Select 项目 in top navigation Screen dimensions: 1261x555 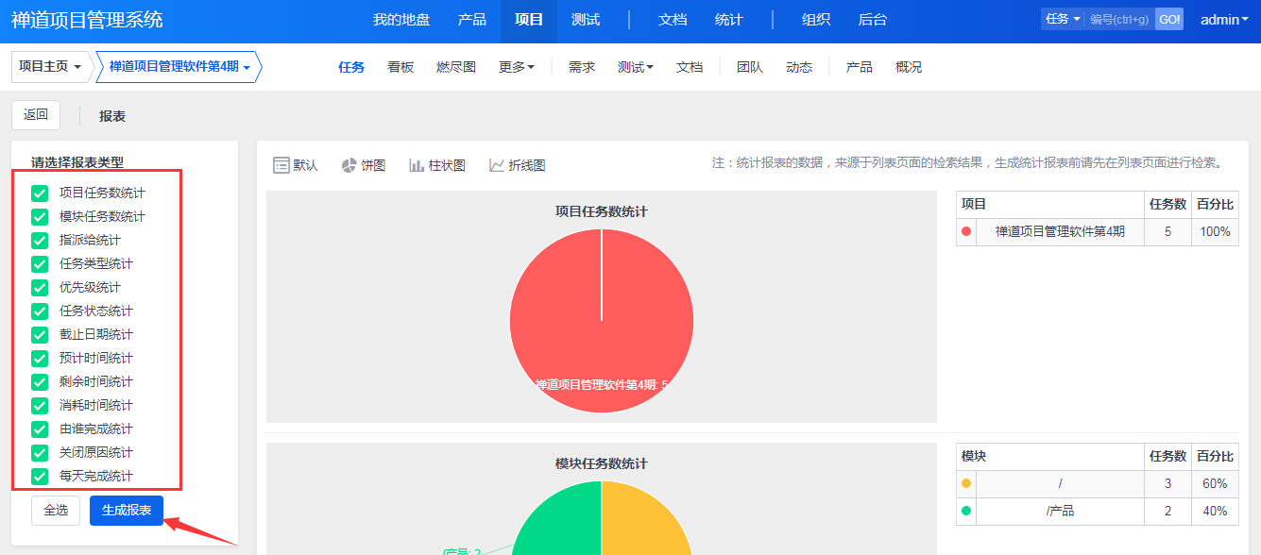click(529, 19)
